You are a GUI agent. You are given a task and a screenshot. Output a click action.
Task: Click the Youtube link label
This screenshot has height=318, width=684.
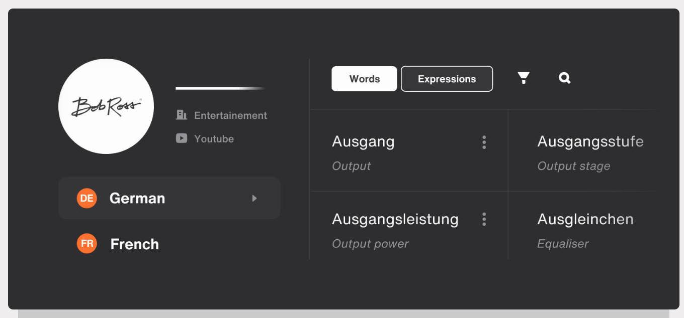coord(214,139)
